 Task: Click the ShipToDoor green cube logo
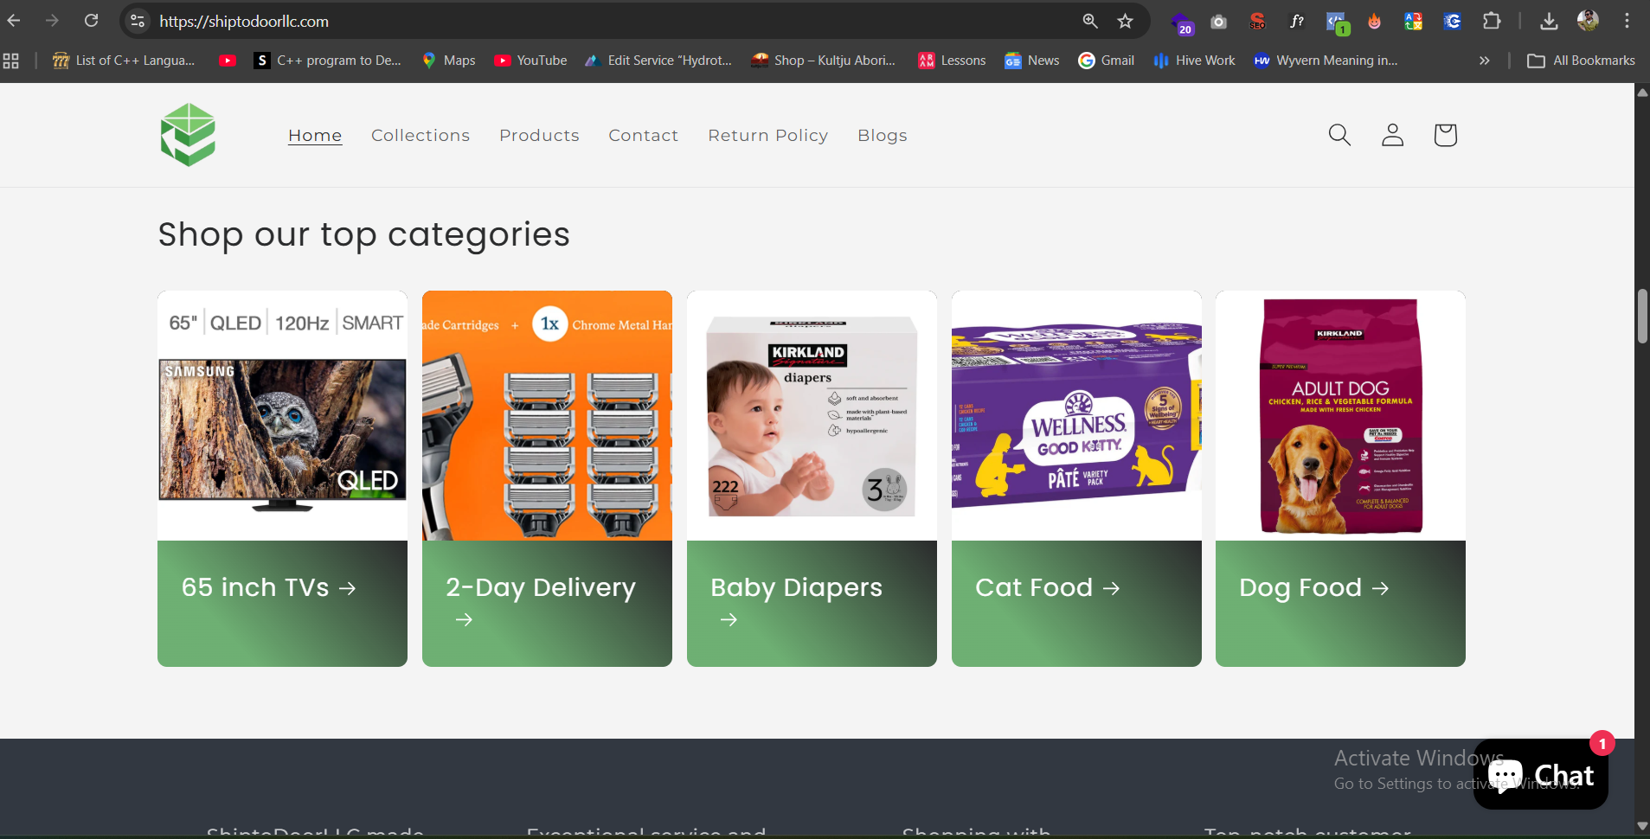click(188, 135)
